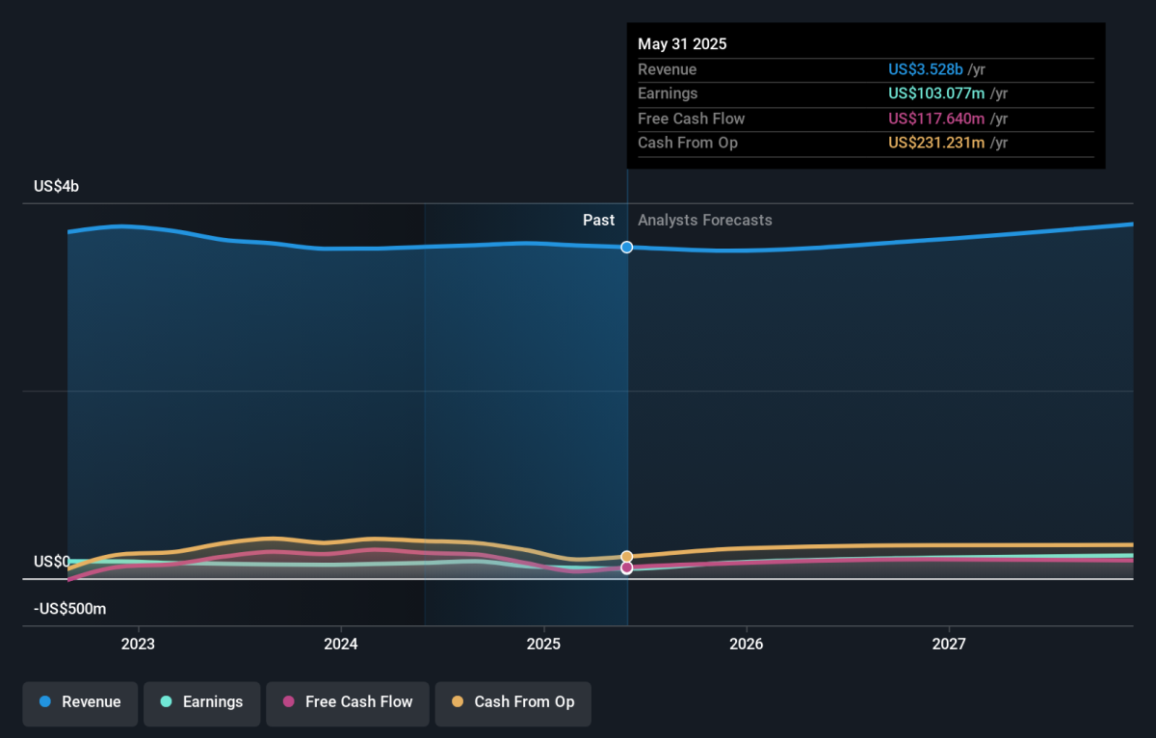The height and width of the screenshot is (738, 1156).
Task: Toggle the Cash From Op legend button
Action: [x=512, y=702]
